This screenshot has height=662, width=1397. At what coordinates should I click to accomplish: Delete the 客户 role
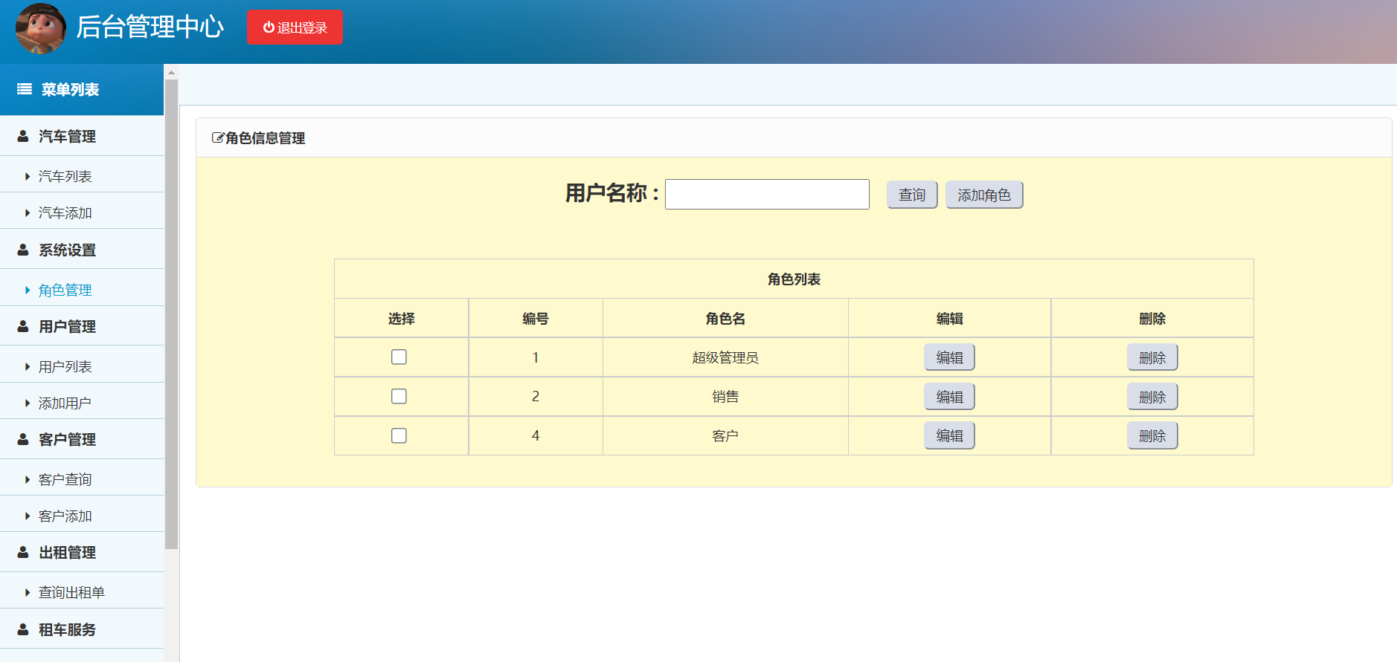click(1152, 436)
